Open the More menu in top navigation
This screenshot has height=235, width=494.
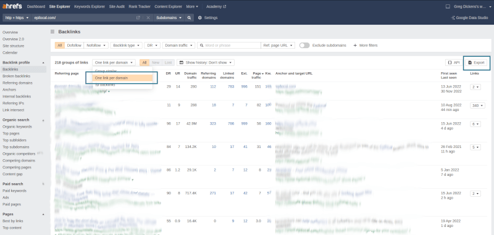[192, 6]
